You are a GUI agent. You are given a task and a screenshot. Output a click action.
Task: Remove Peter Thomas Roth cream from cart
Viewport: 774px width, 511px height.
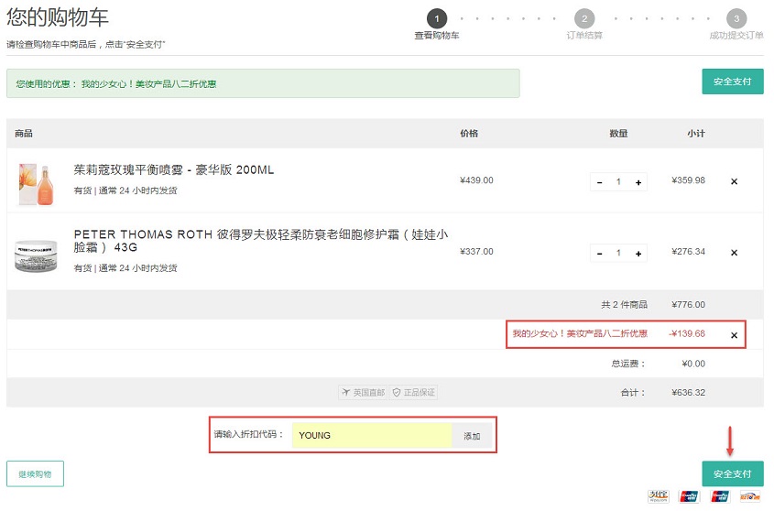[734, 253]
